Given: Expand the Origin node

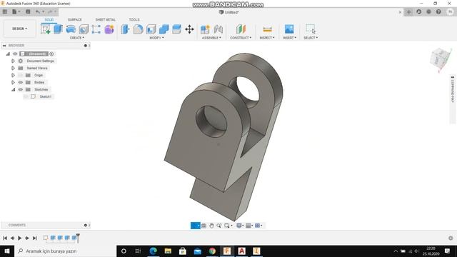Looking at the screenshot, I should pos(13,75).
